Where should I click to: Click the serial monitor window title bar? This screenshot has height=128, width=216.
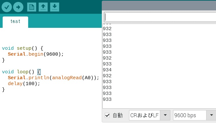[159, 6]
